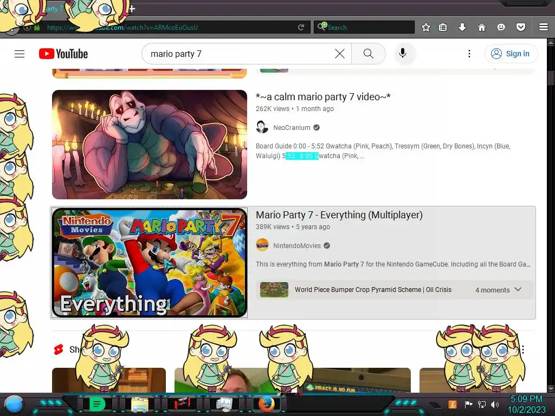Open Shorts shelf three-dot options
The width and height of the screenshot is (555, 416).
click(x=523, y=349)
